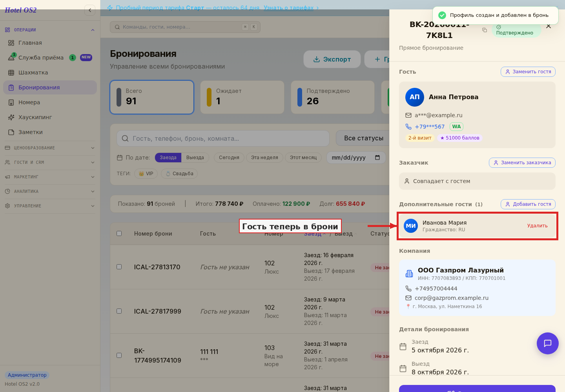Tick the select-all checkbox in table header
This screenshot has width=565, height=392.
[x=119, y=234]
